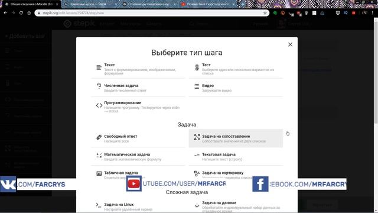
Task: Select Задача на сортировку
Action: point(236,175)
